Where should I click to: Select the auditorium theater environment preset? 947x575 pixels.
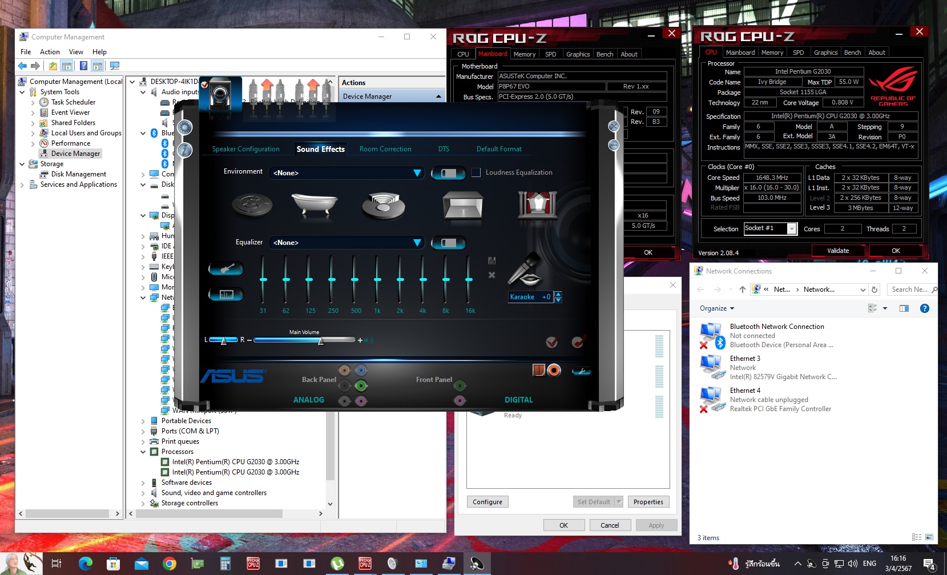click(537, 204)
